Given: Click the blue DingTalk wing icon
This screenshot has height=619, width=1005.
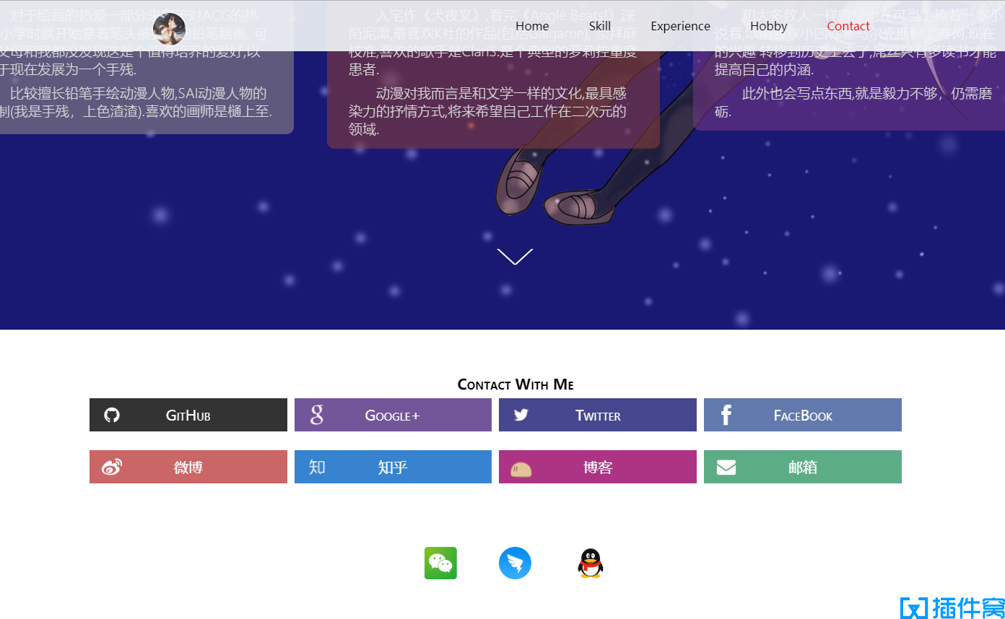Looking at the screenshot, I should (515, 563).
